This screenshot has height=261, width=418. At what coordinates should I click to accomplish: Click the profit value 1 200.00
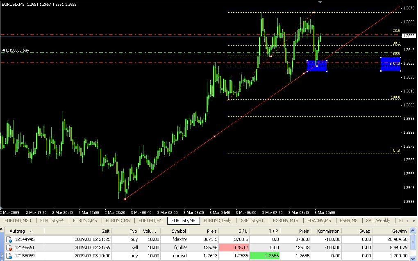coord(398,256)
